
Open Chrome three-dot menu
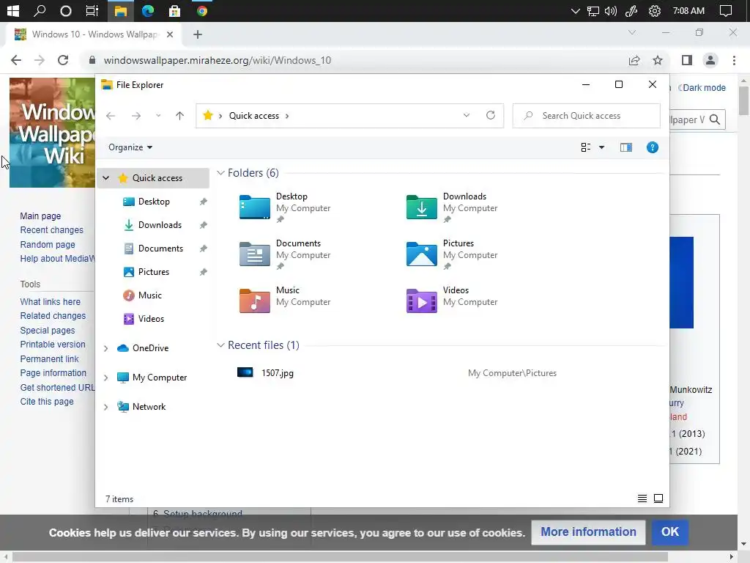pyautogui.click(x=734, y=60)
